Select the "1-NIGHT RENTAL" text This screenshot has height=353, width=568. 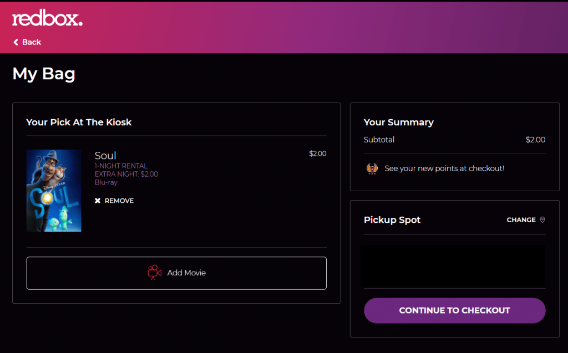point(121,166)
